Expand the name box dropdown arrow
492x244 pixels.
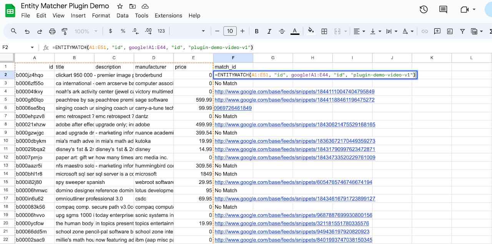point(32,47)
